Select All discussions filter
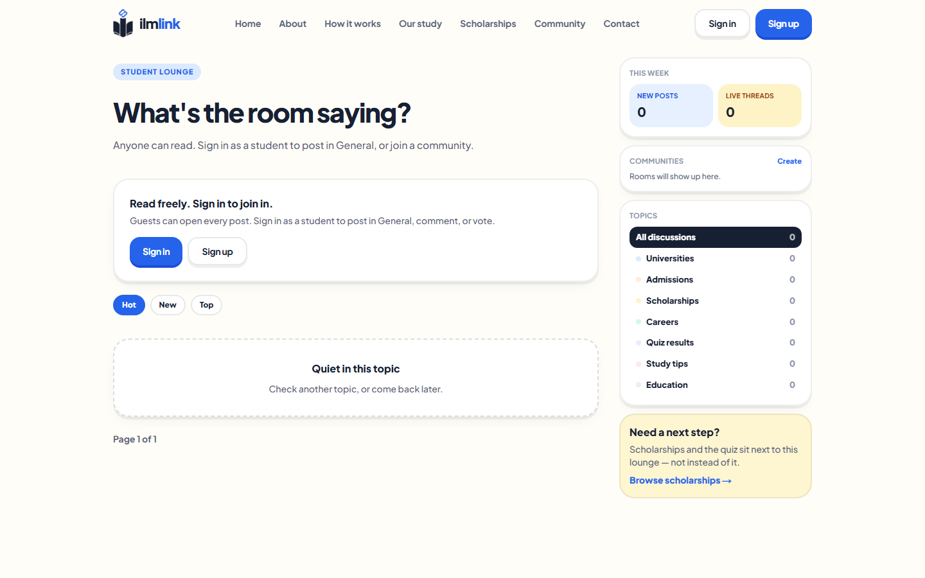Screen dimensions: 925x578 (x=716, y=237)
